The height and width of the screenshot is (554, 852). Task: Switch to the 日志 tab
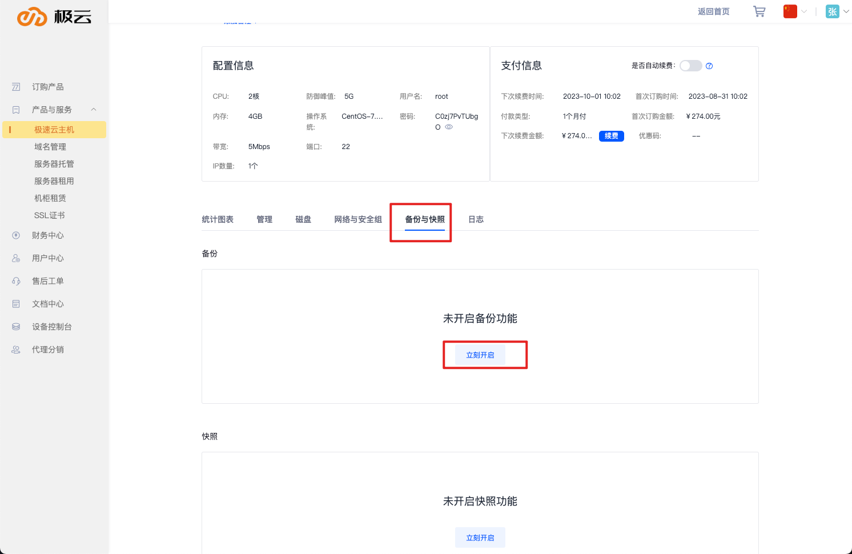[x=476, y=219]
